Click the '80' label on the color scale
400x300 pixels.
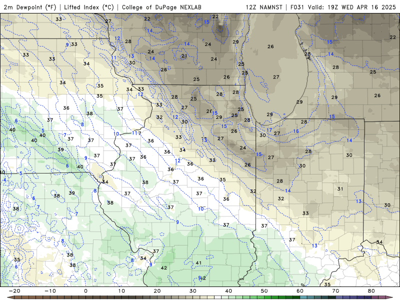pyautogui.click(x=371, y=291)
